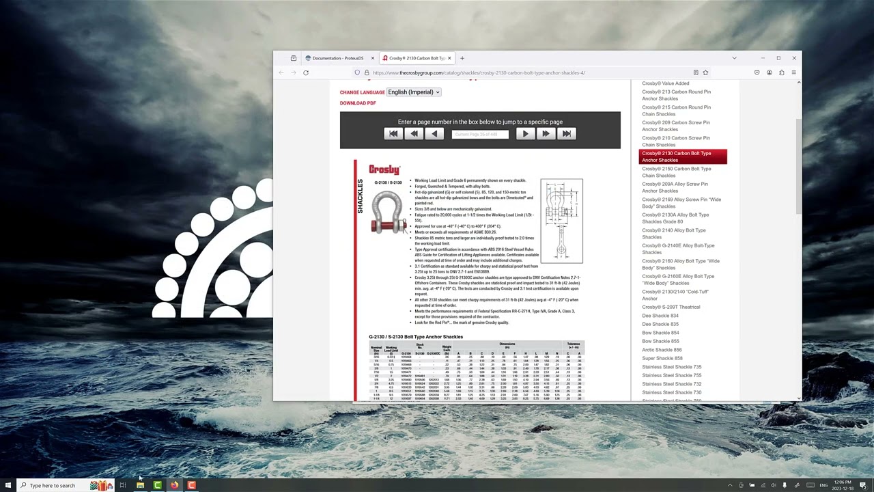The height and width of the screenshot is (492, 874).
Task: Open Crosby 209A Alloy Screw Pin Anchor Shackles
Action: [x=675, y=187]
